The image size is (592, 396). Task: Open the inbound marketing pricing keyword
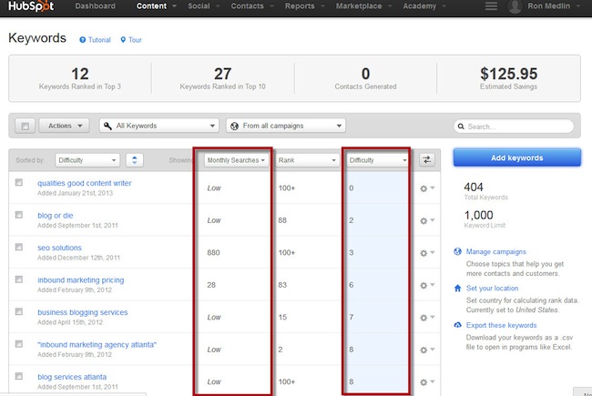81,280
